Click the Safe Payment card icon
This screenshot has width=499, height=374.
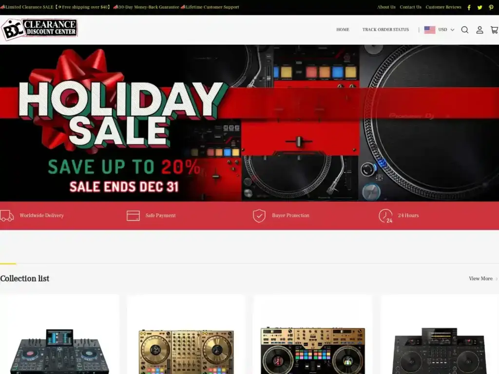click(133, 216)
